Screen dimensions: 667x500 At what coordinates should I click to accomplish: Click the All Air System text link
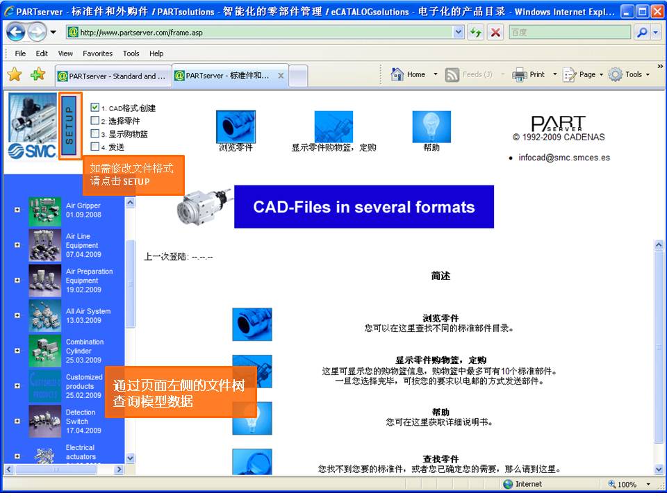tap(88, 311)
